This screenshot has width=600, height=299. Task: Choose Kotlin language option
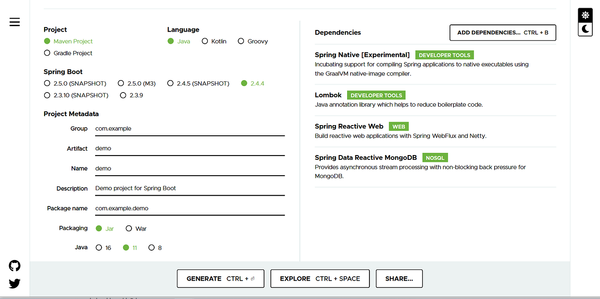click(214, 41)
